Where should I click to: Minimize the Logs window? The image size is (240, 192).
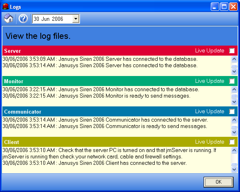(x=215, y=7)
